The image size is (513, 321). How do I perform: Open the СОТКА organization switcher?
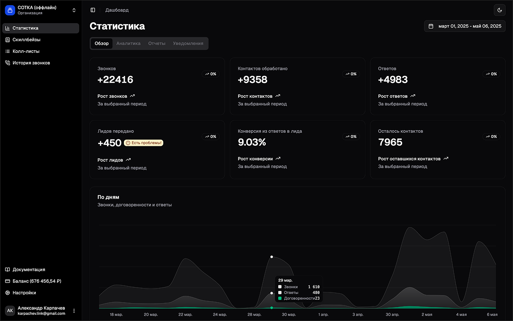point(74,10)
